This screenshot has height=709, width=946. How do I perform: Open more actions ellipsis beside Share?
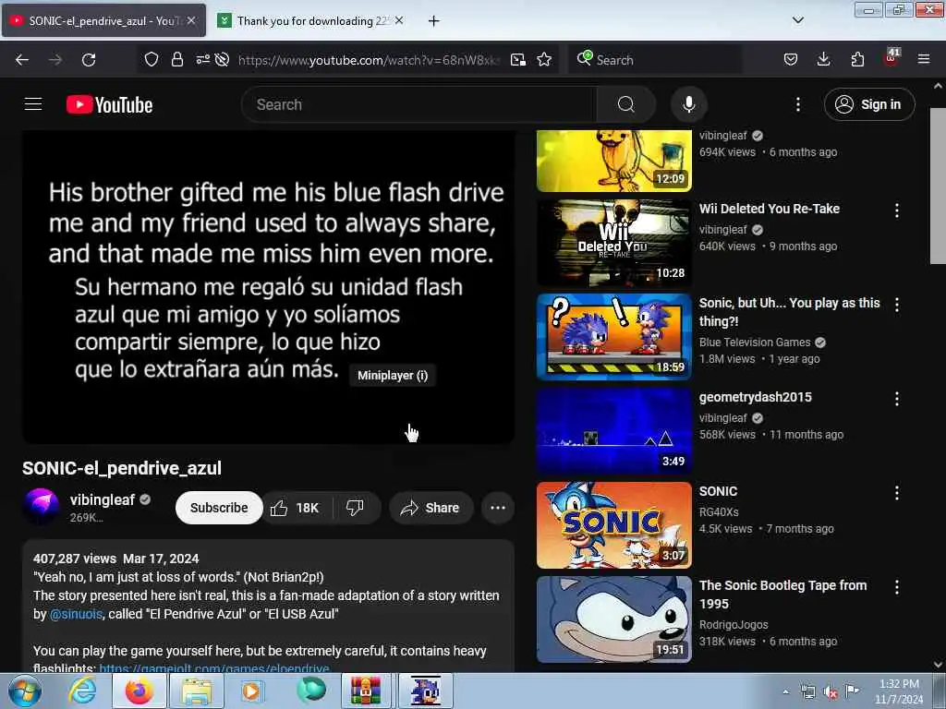(x=498, y=508)
